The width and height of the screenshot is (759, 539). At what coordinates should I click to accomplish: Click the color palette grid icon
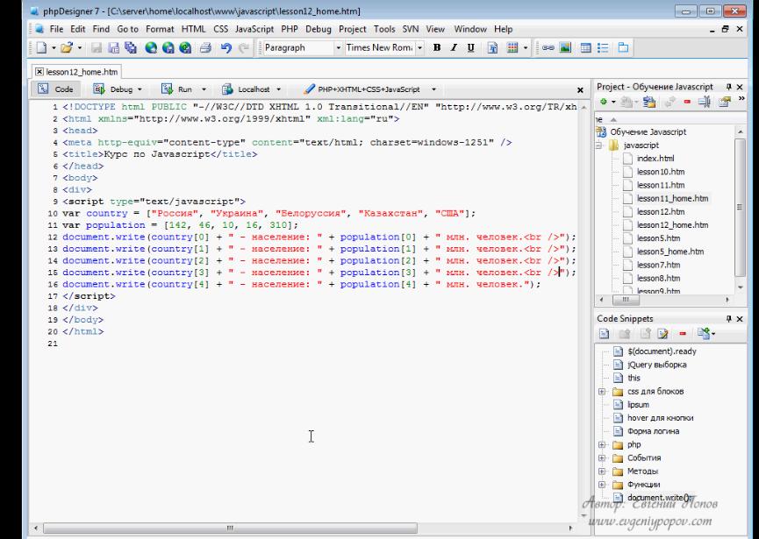(x=512, y=47)
